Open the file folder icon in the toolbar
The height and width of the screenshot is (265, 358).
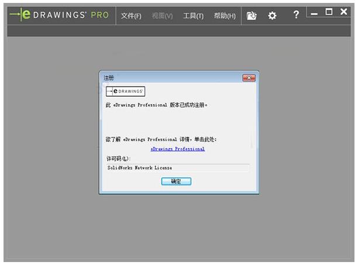coord(252,16)
